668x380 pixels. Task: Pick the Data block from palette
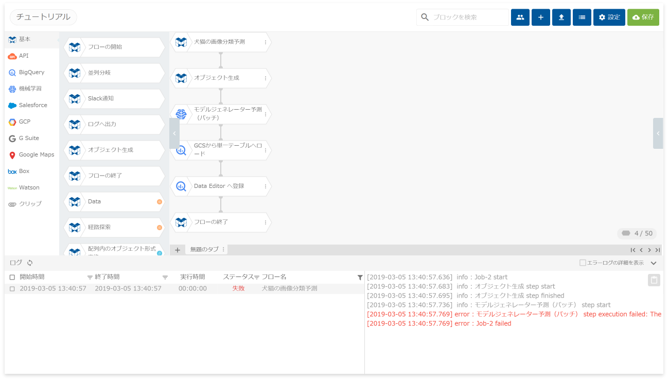(114, 201)
